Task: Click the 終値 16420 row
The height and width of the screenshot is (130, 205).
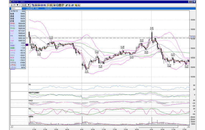Action: tap(18, 21)
